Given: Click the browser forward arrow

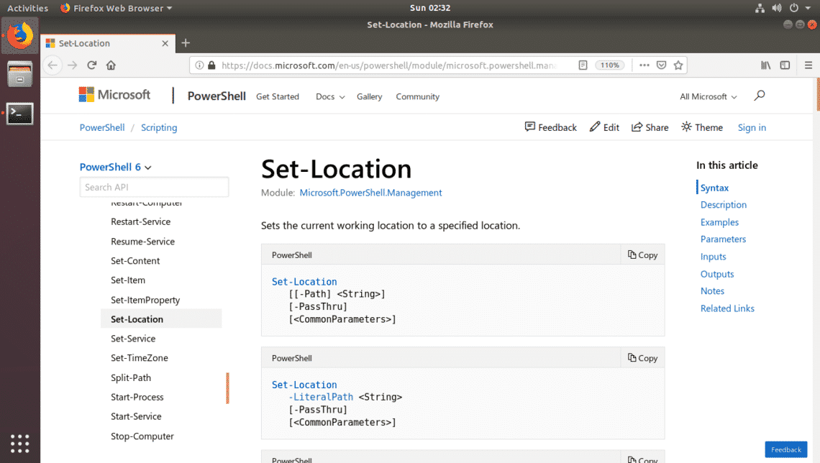Looking at the screenshot, I should tap(72, 65).
